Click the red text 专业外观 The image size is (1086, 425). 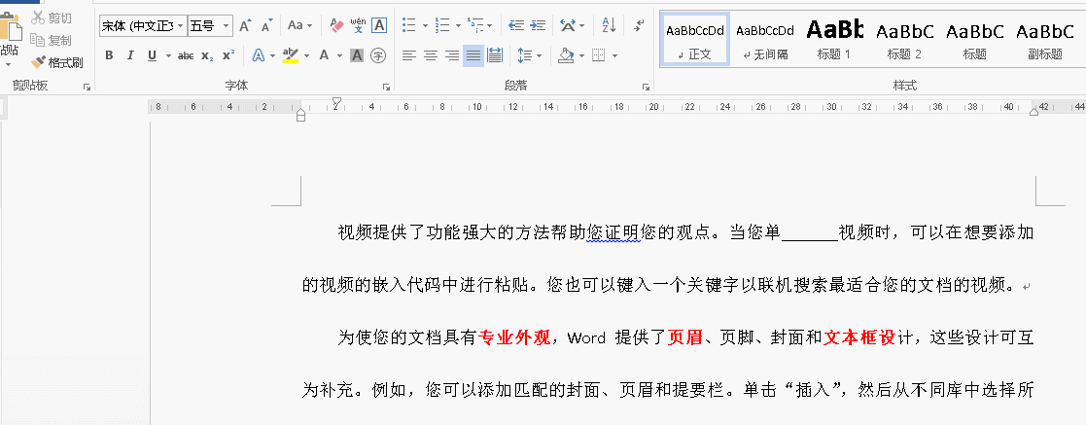coord(514,337)
